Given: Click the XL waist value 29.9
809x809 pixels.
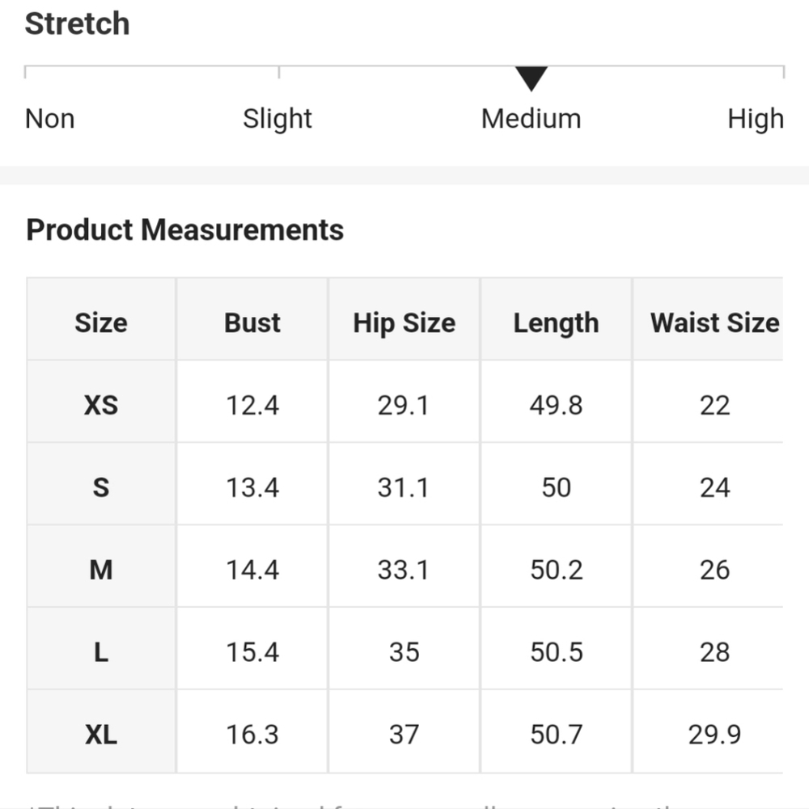Looking at the screenshot, I should coord(714,735).
